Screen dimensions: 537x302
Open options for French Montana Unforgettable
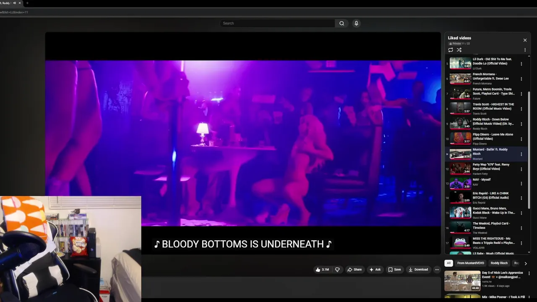521,79
